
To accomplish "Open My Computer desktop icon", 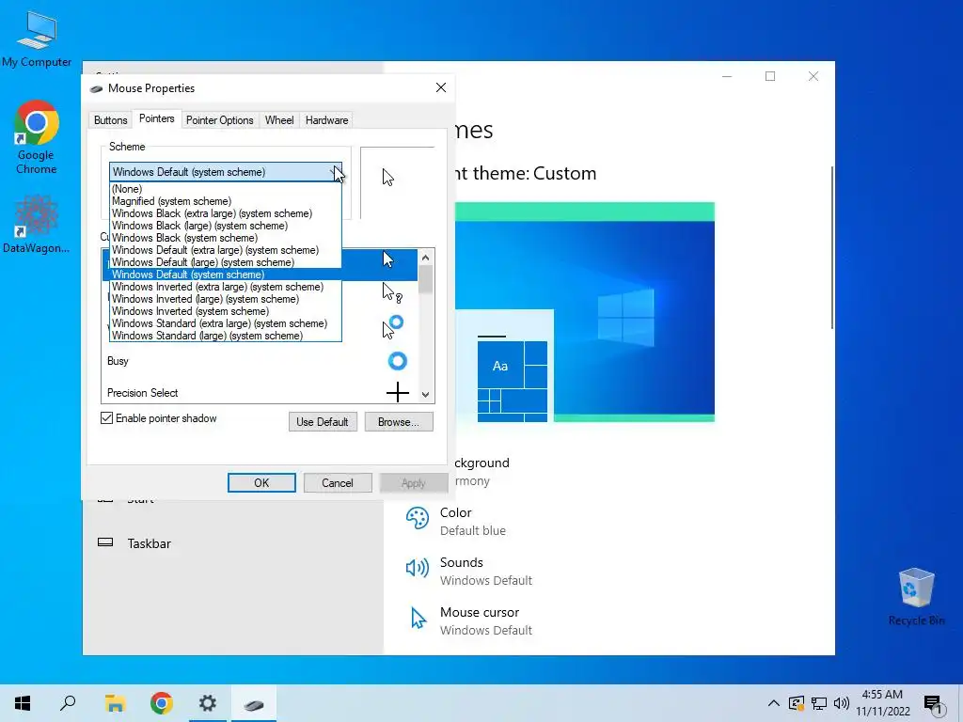I will click(37, 39).
